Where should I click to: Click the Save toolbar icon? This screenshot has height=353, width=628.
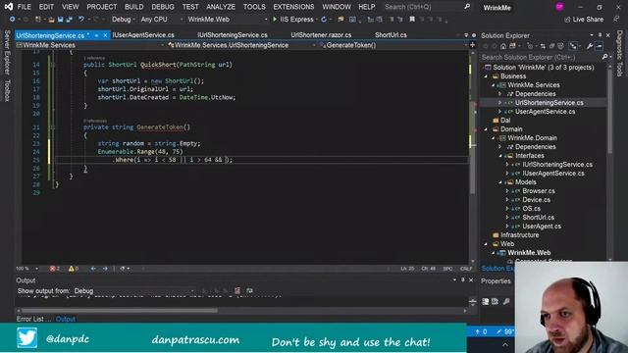[61, 20]
